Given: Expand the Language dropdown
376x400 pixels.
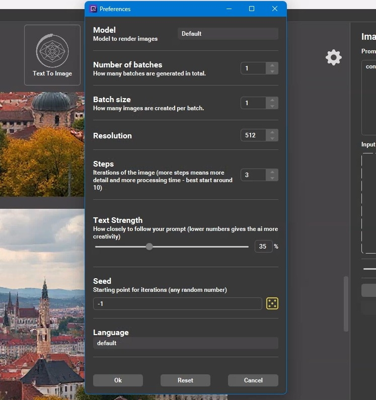Looking at the screenshot, I should pos(185,343).
